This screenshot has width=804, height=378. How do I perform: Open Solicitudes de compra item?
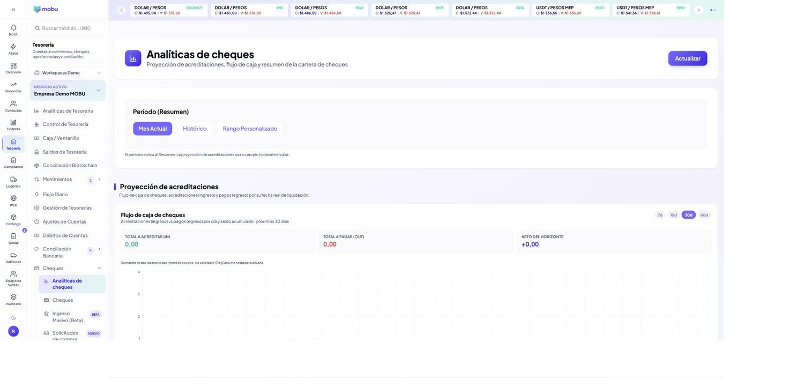[72, 336]
